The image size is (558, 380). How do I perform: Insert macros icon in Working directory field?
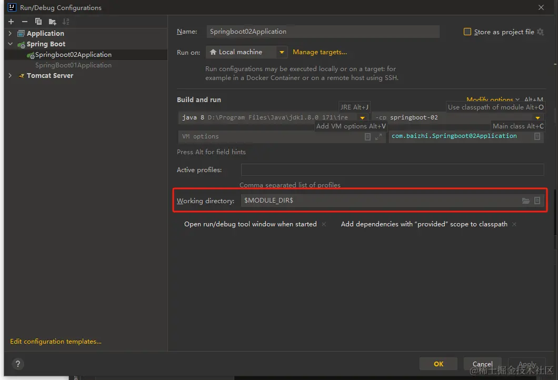pyautogui.click(x=537, y=201)
